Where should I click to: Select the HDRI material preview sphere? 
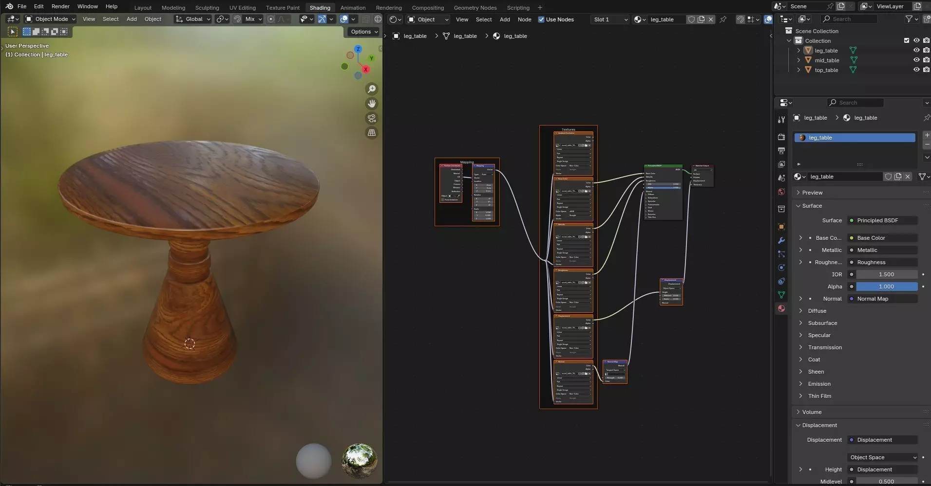(x=360, y=460)
